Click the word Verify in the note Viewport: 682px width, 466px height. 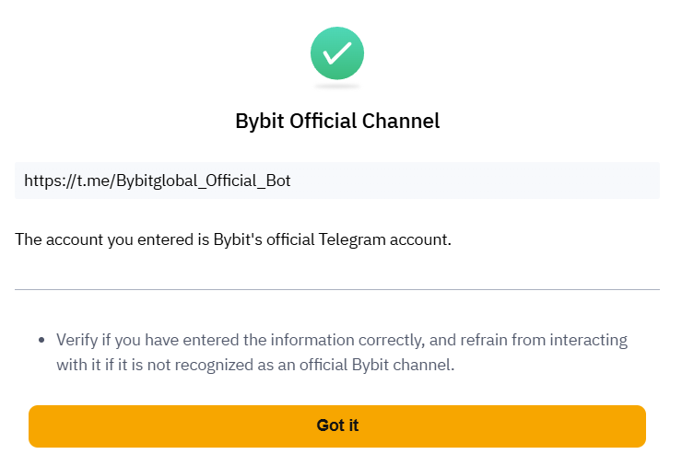pyautogui.click(x=77, y=340)
